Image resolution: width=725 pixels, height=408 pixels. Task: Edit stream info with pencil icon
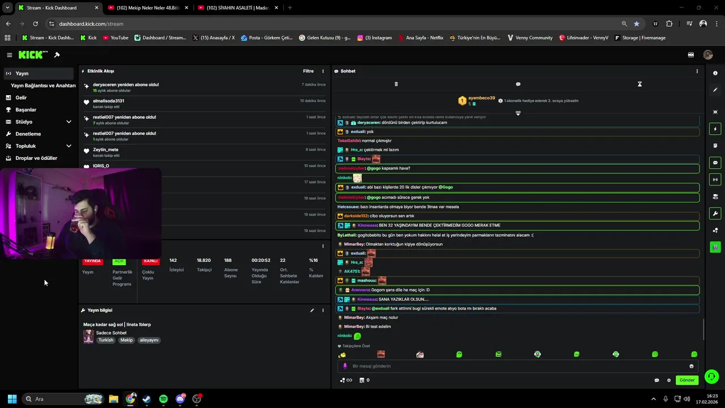coord(312,311)
